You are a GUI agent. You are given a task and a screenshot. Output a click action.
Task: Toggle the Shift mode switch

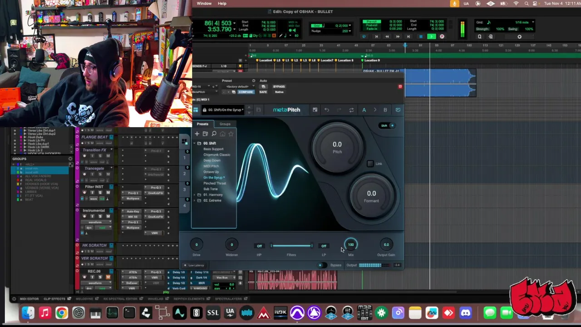tap(387, 125)
